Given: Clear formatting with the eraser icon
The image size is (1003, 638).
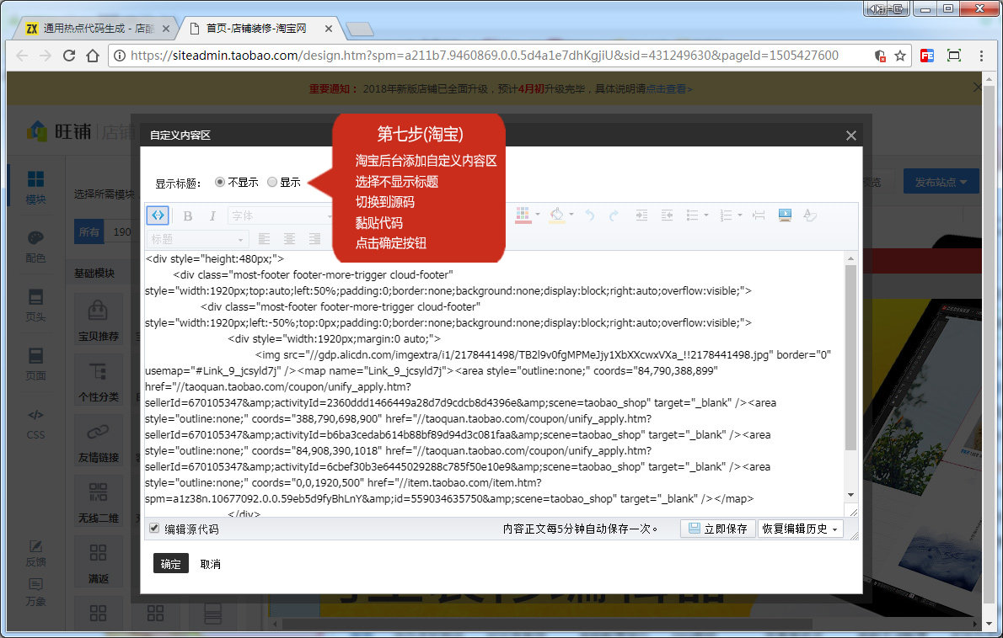Looking at the screenshot, I should (x=810, y=215).
